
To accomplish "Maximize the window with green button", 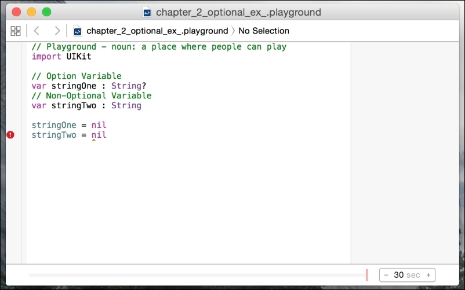I will [x=46, y=12].
